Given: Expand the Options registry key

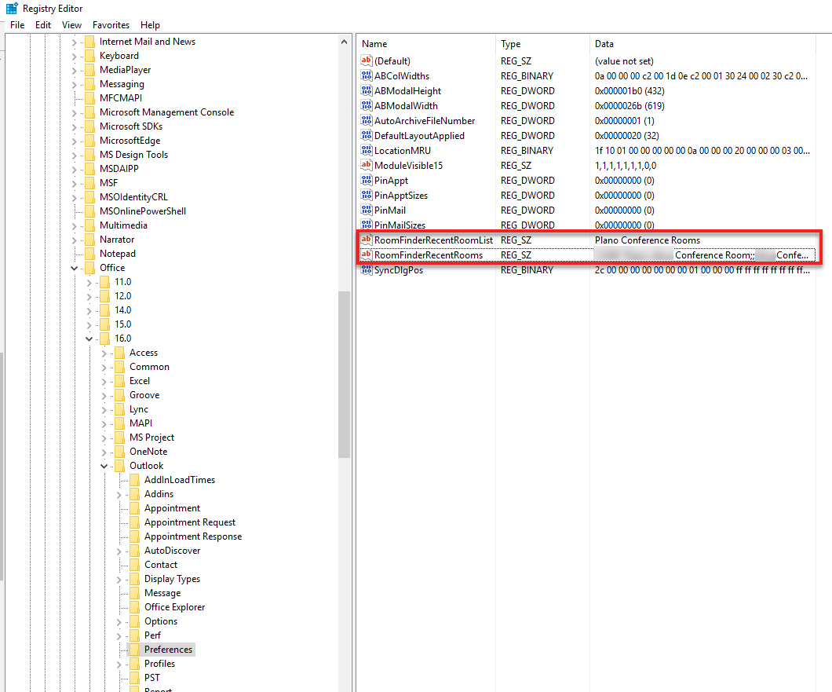Looking at the screenshot, I should click(x=119, y=622).
